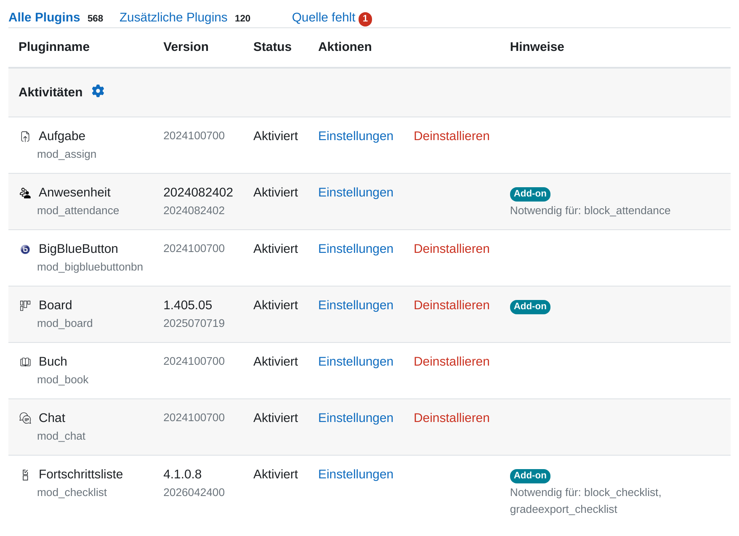The height and width of the screenshot is (536, 739).
Task: Click the Notwendig für: block_attendance note
Action: tap(590, 210)
